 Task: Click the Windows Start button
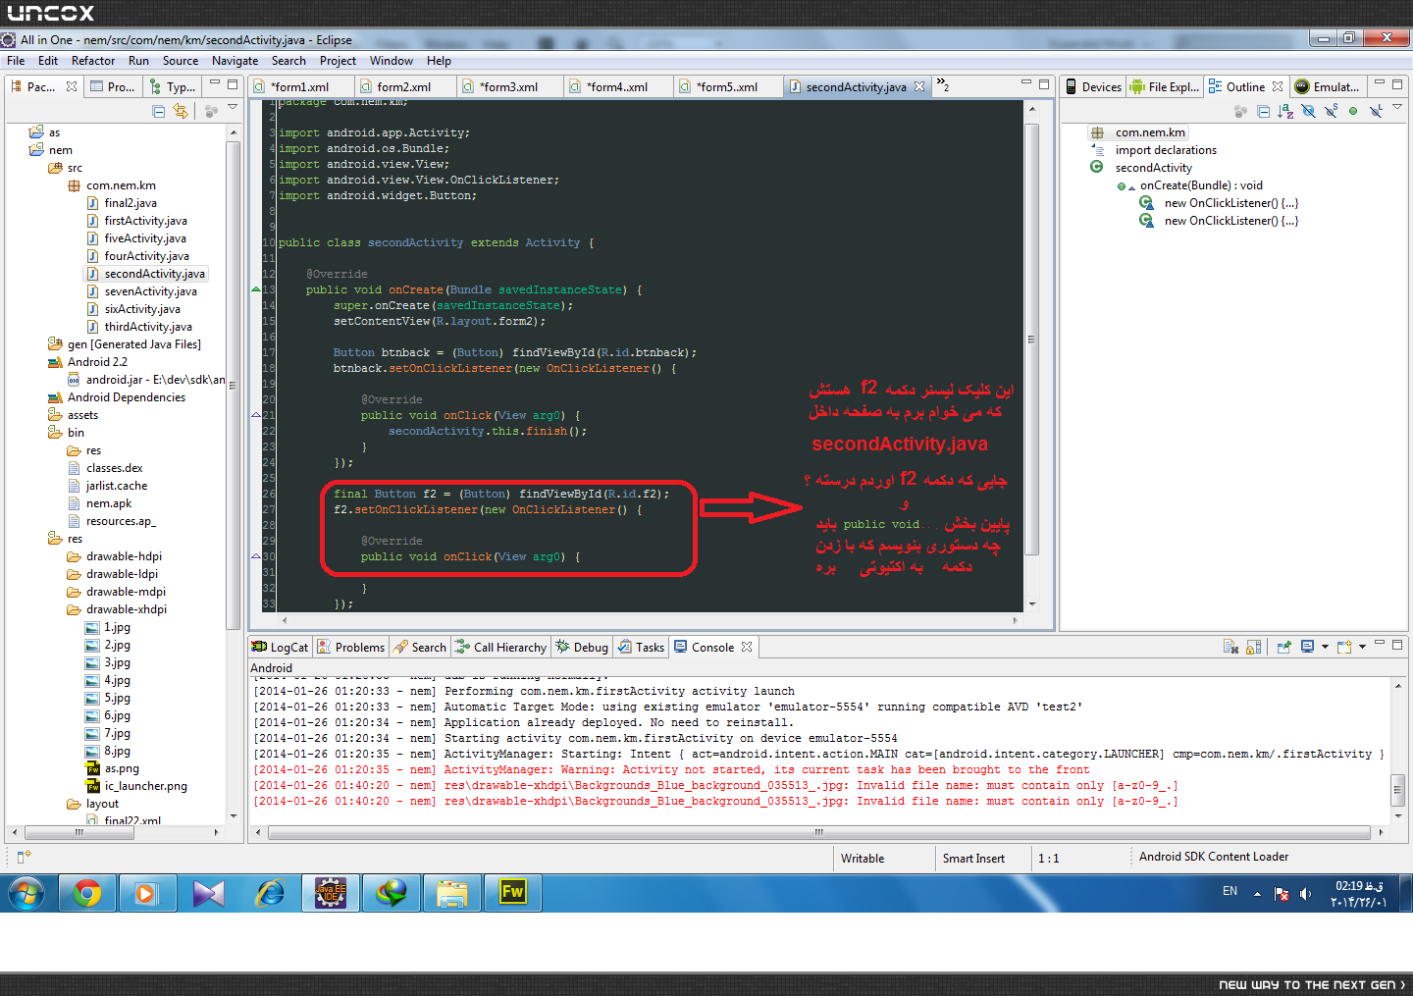click(x=26, y=894)
